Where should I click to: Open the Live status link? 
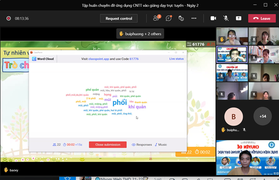(x=176, y=59)
